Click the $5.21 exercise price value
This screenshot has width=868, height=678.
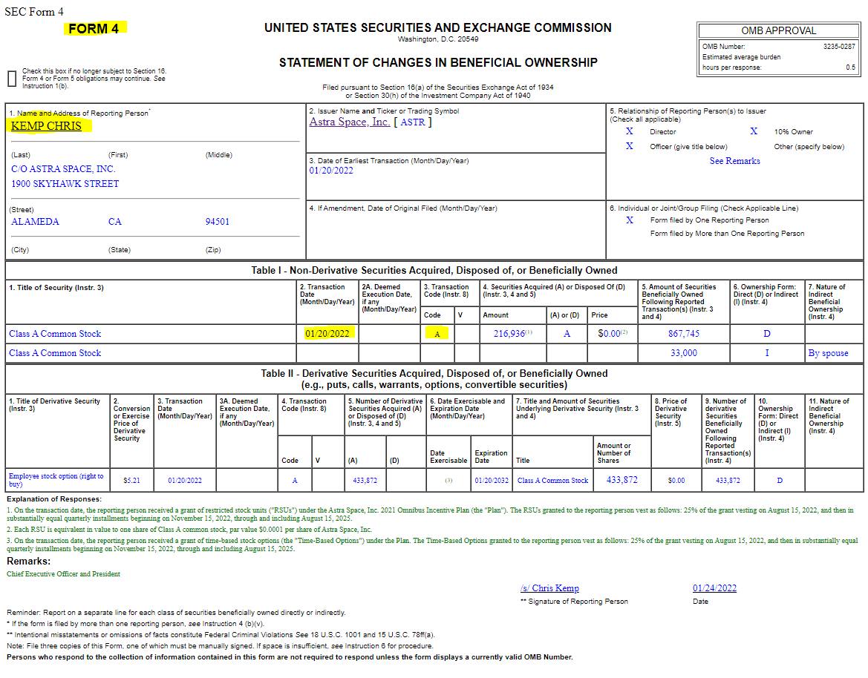coord(131,481)
